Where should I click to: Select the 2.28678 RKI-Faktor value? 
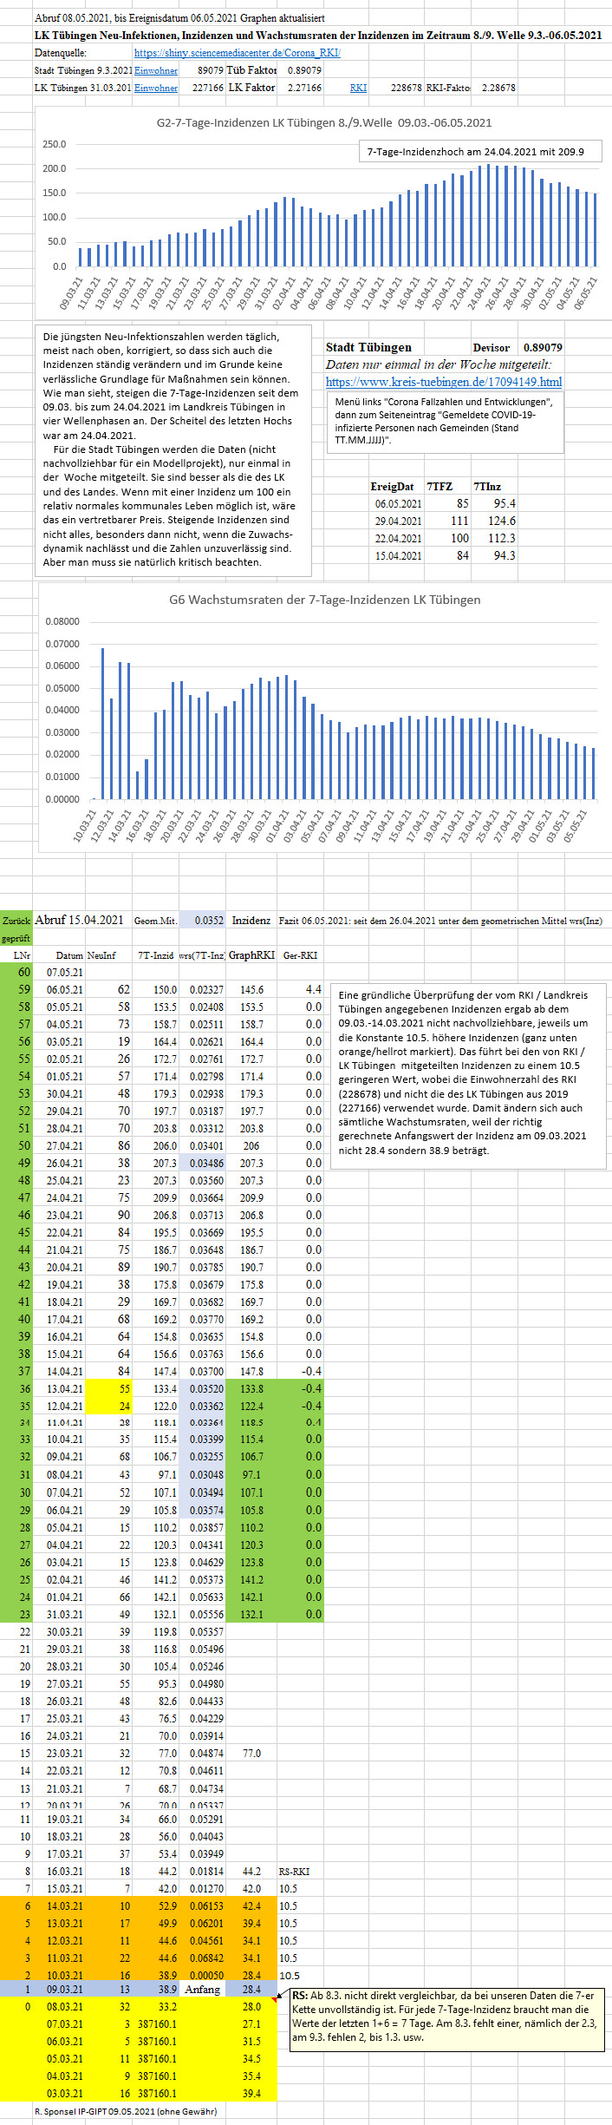coord(499,88)
